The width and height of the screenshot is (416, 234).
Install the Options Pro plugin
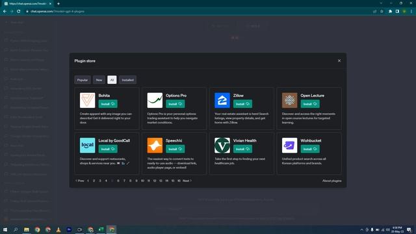point(175,104)
